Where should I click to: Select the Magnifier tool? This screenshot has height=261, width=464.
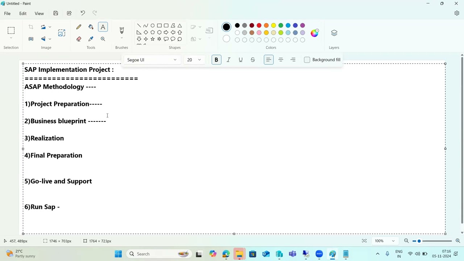click(x=103, y=39)
